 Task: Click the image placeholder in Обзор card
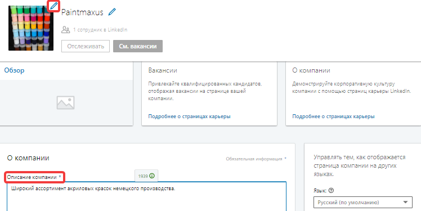[x=65, y=102]
